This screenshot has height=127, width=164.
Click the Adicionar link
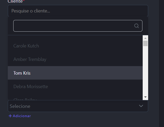tap(22, 116)
